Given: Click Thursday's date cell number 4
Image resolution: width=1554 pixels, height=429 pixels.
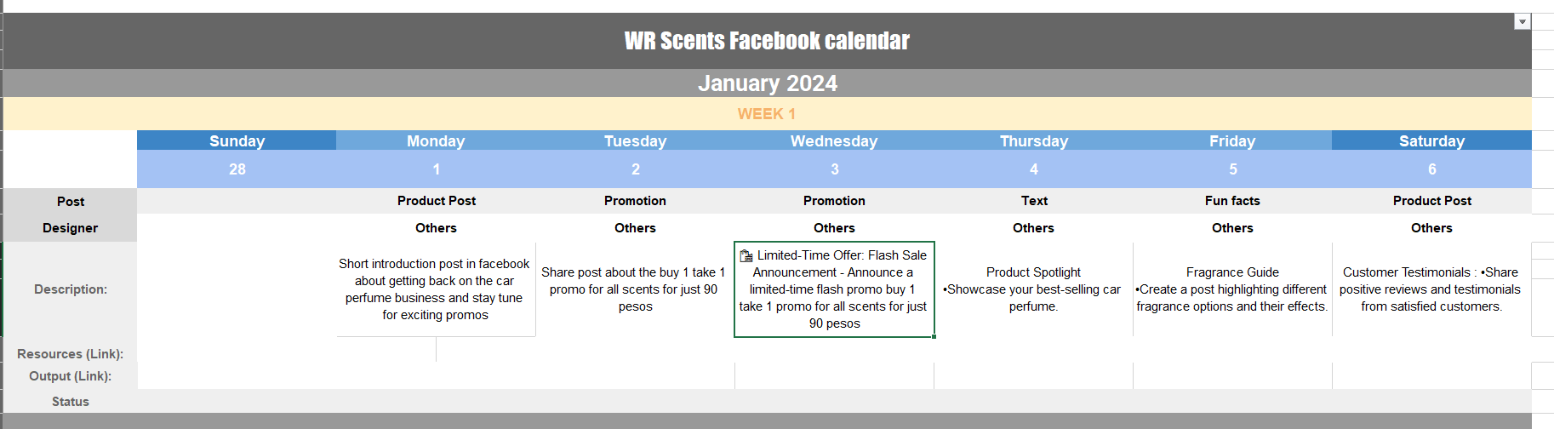Looking at the screenshot, I should coord(1033,169).
